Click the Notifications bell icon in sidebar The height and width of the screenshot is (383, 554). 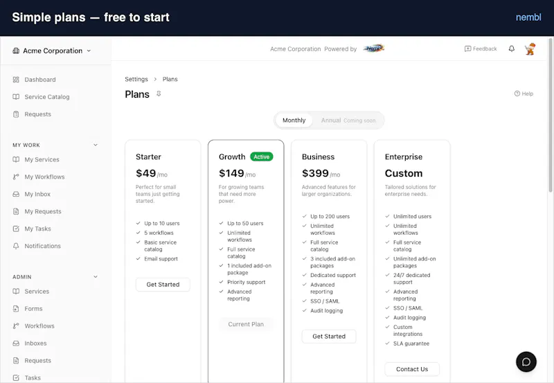click(x=16, y=247)
